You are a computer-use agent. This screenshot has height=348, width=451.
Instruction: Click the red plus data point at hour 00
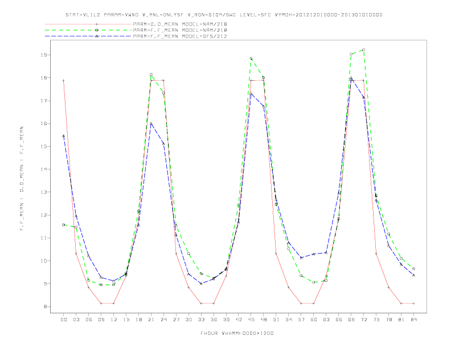[64, 81]
